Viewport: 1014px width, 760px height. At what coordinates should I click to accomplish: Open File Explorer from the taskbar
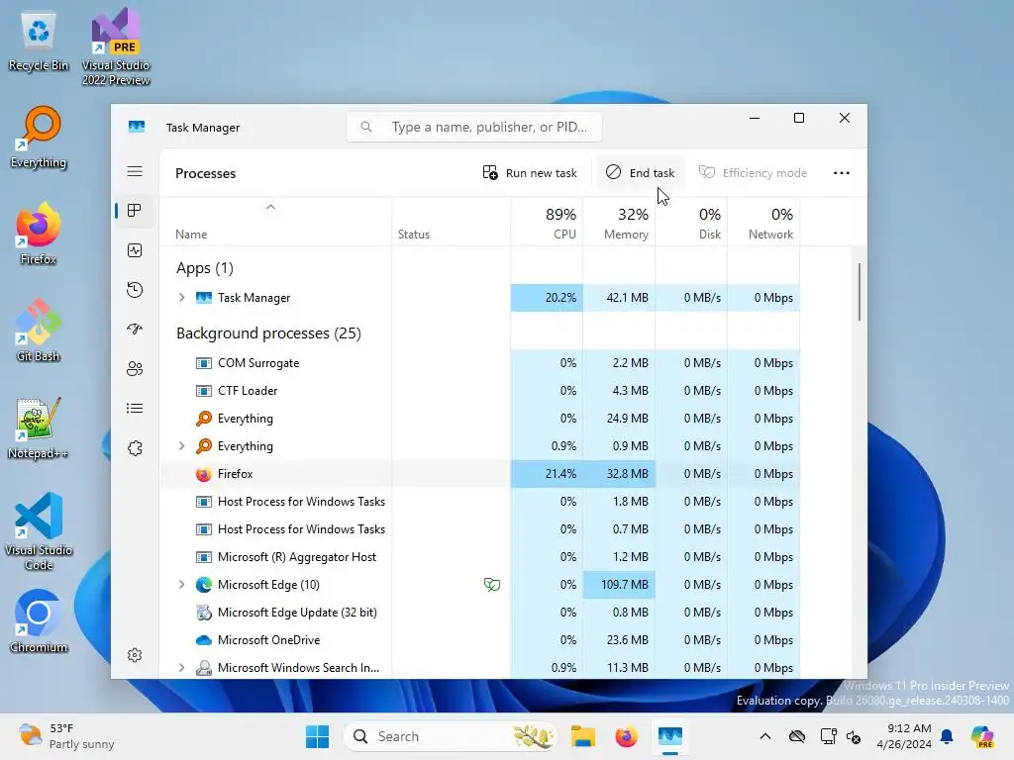point(582,736)
